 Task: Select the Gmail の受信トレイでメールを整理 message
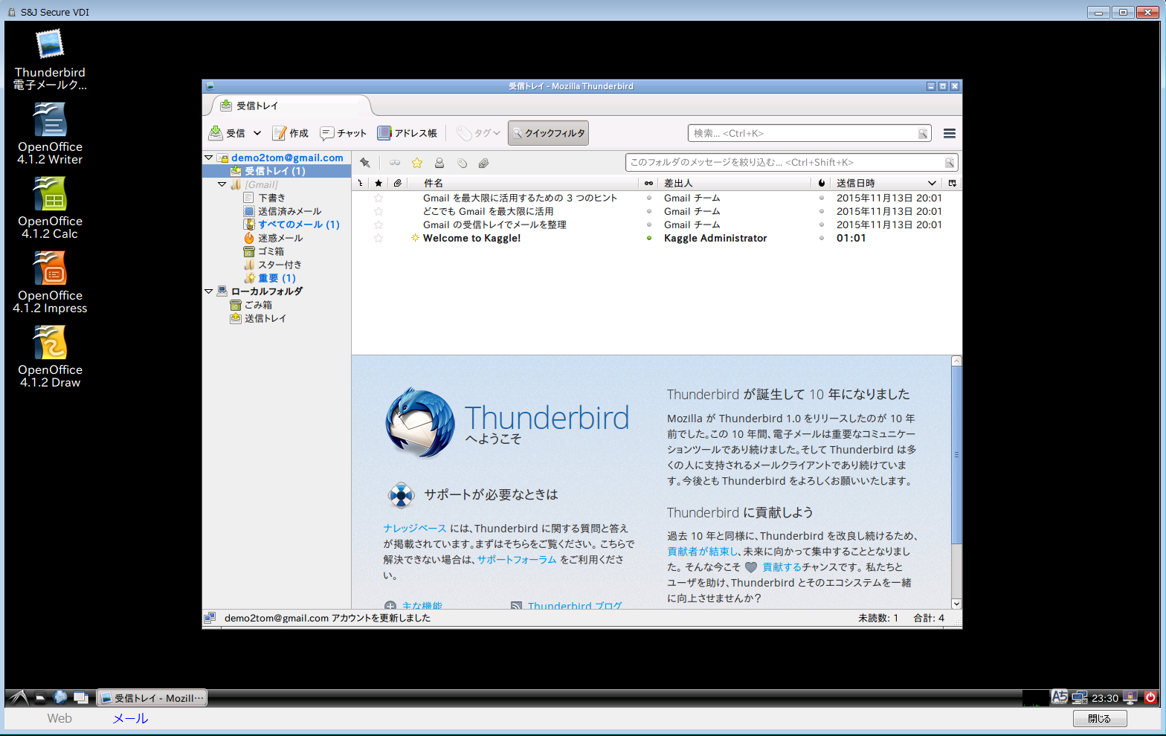coord(495,225)
